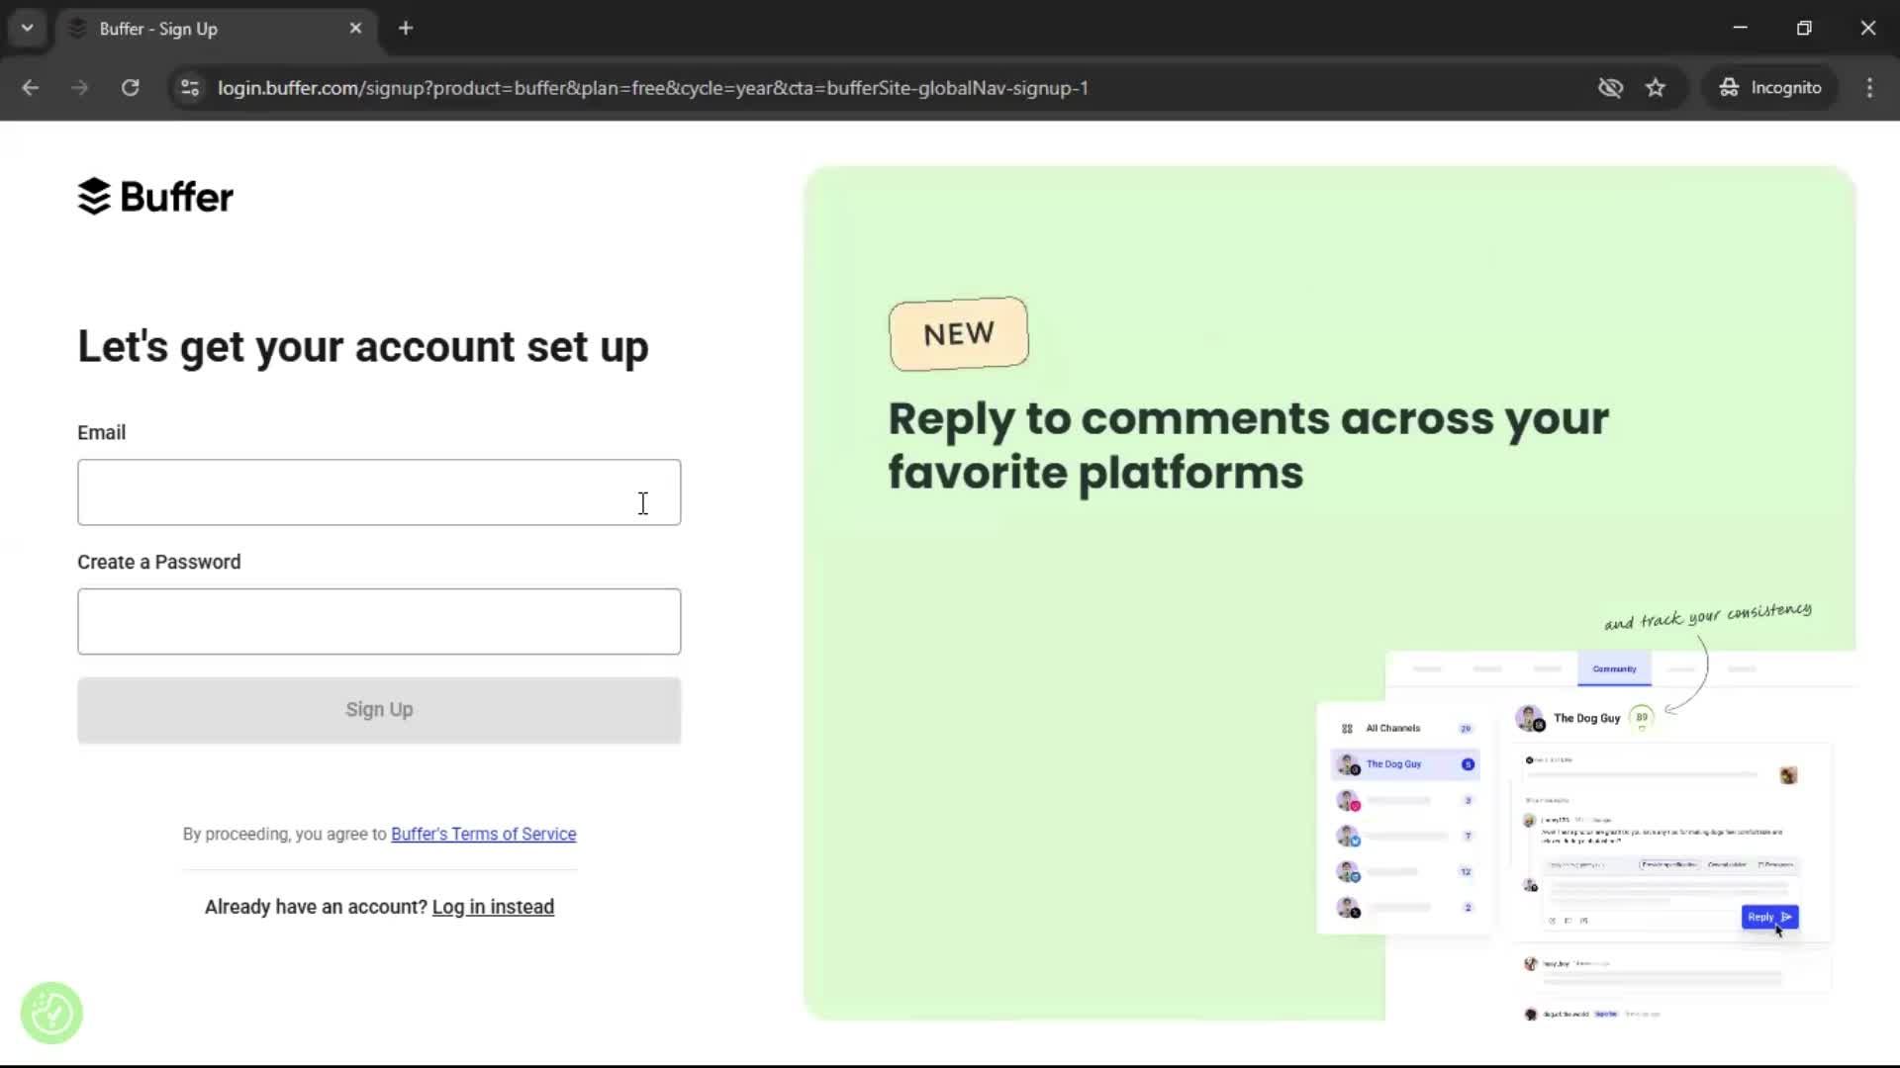
Task: Click the browser back navigation arrow
Action: click(x=31, y=88)
